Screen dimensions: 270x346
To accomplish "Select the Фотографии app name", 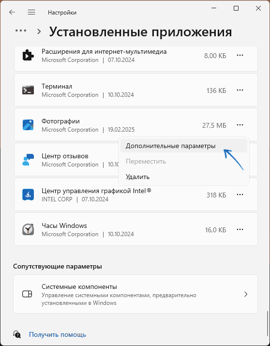I will (x=60, y=121).
